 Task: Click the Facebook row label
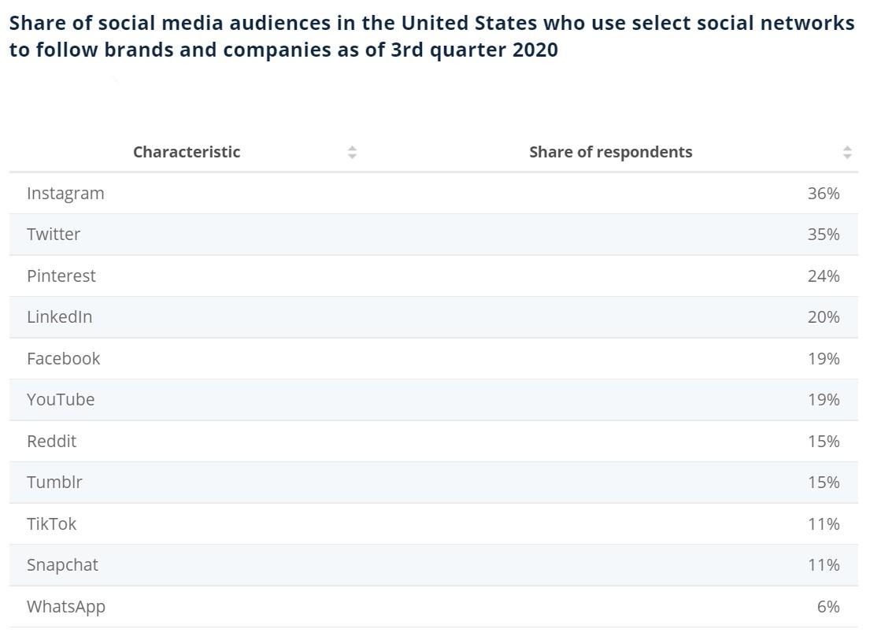pyautogui.click(x=64, y=359)
